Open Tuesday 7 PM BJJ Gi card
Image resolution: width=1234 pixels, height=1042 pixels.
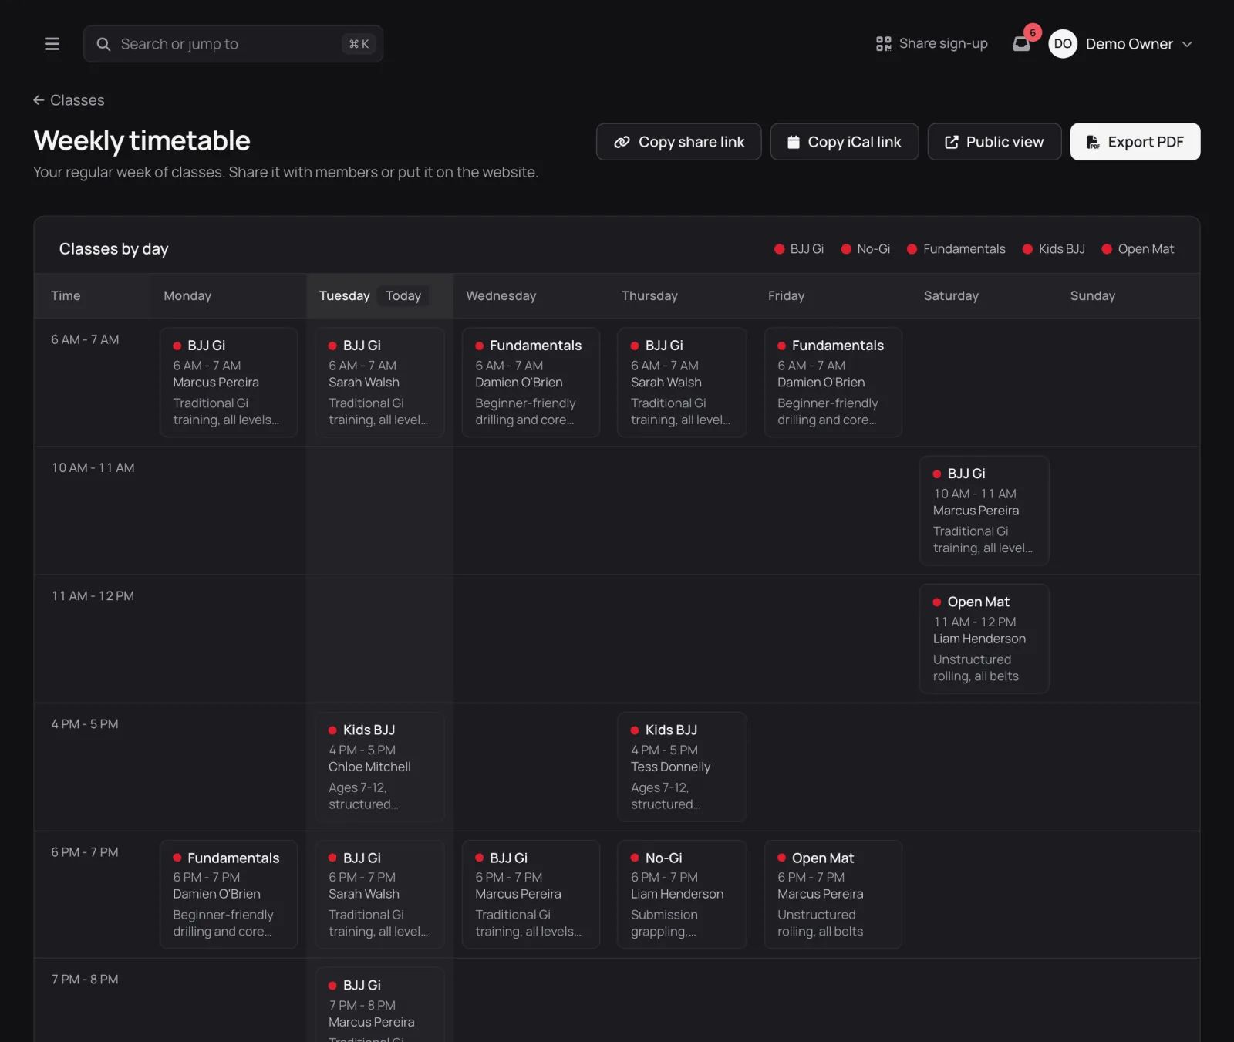click(379, 1005)
